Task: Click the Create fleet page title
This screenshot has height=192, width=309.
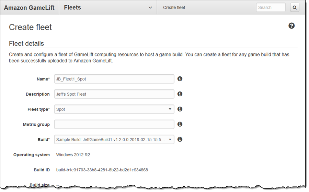Action: (30, 27)
